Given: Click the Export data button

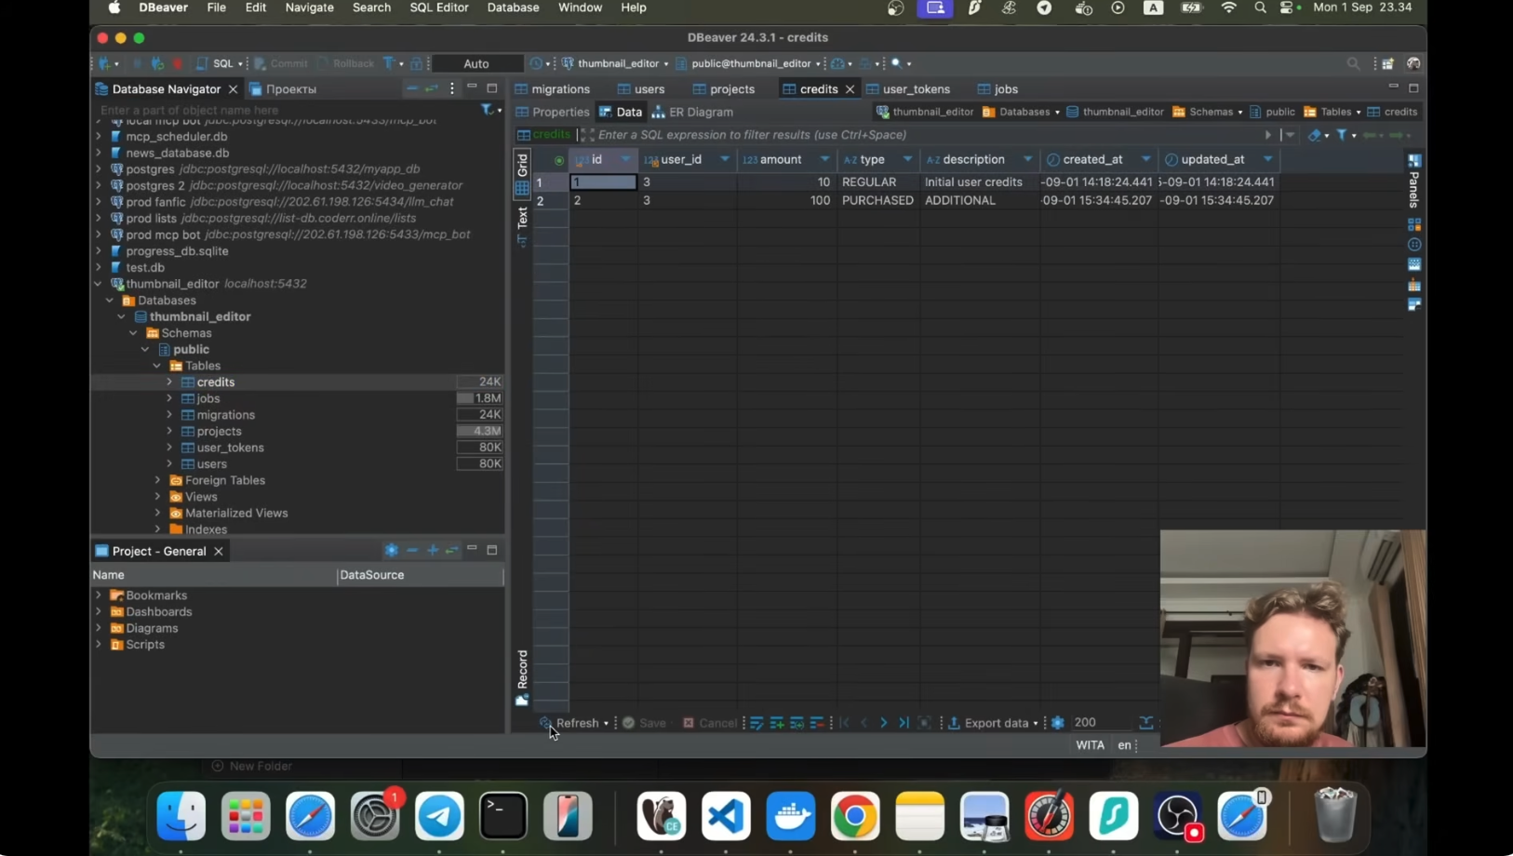Looking at the screenshot, I should pos(995,723).
